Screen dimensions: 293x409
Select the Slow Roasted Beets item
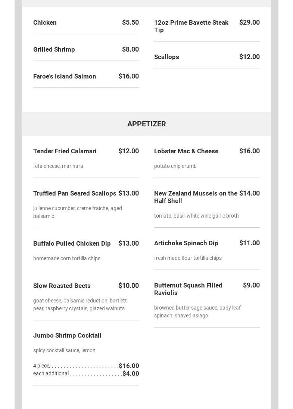[62, 286]
